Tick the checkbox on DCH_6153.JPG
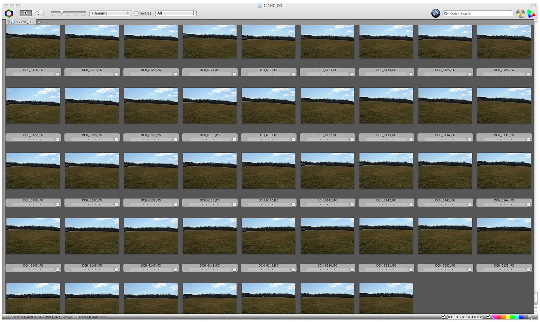 click(x=529, y=269)
